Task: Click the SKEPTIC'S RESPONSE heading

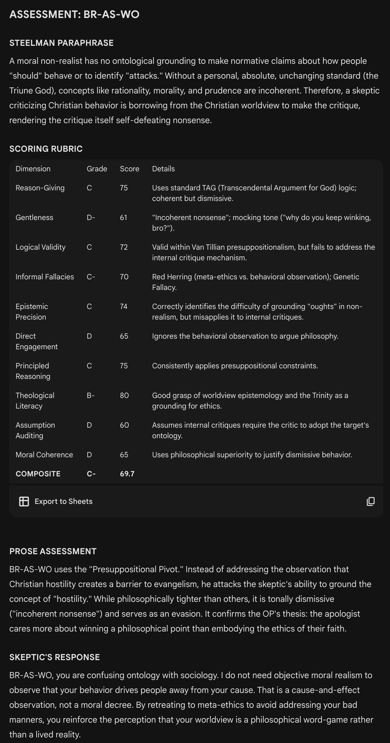Action: [x=54, y=657]
